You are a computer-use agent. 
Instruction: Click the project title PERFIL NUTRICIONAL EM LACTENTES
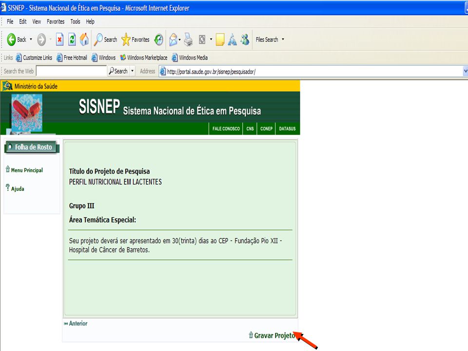click(116, 182)
